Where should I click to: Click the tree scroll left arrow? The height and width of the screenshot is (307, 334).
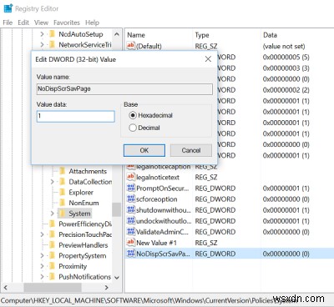(x=6, y=287)
